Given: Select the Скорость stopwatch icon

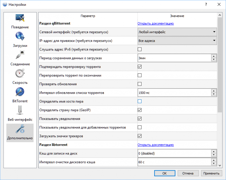Looking at the screenshot, I should pos(20,74).
